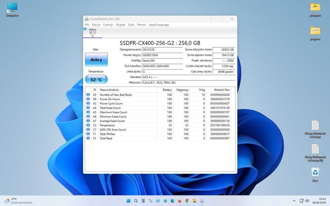Click the 32 °C temperature button
Image resolution: width=330 pixels, height=206 pixels.
click(x=96, y=79)
